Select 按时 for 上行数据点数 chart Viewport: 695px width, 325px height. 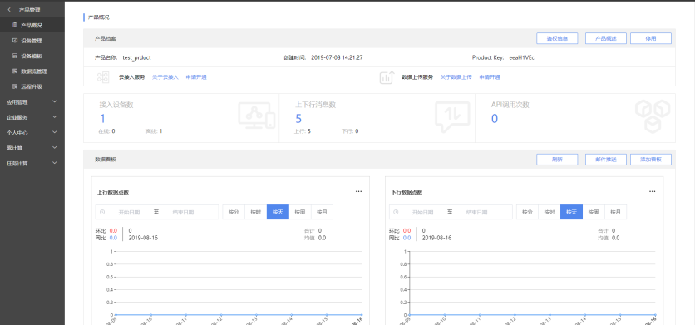coord(256,212)
